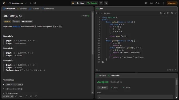This screenshot has width=179, height=100.
Task: Open the Problem List panel
Action: pyautogui.click(x=16, y=3)
